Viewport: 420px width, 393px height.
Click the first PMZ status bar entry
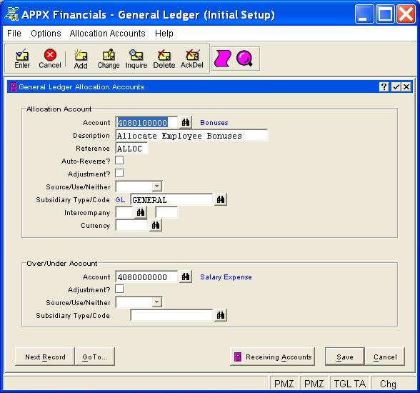tap(284, 384)
